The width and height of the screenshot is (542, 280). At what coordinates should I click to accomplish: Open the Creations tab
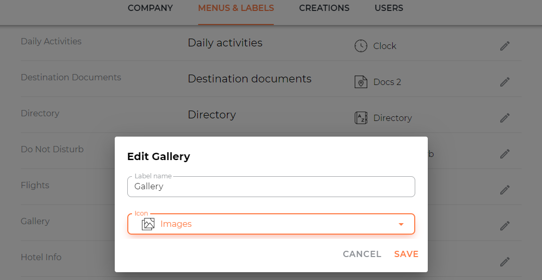click(x=324, y=8)
